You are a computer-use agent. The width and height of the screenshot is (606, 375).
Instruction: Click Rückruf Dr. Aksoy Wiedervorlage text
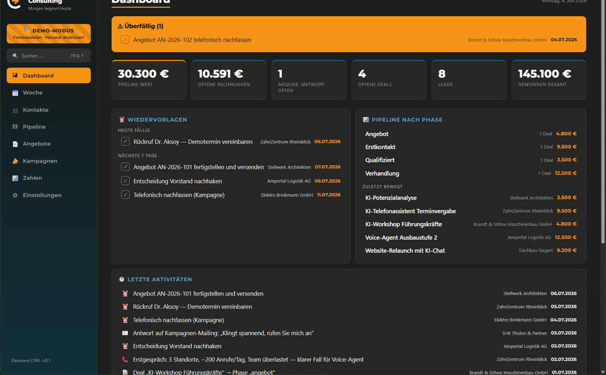(193, 142)
